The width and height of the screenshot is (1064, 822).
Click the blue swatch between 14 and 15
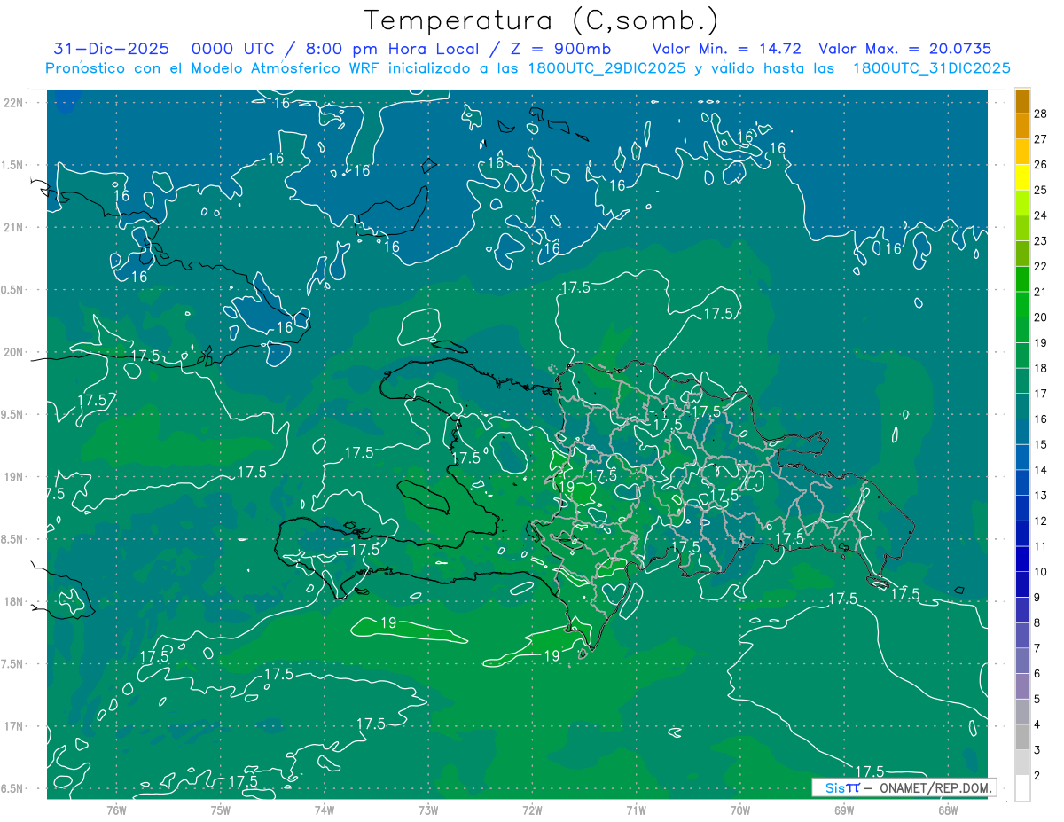coord(1022,458)
